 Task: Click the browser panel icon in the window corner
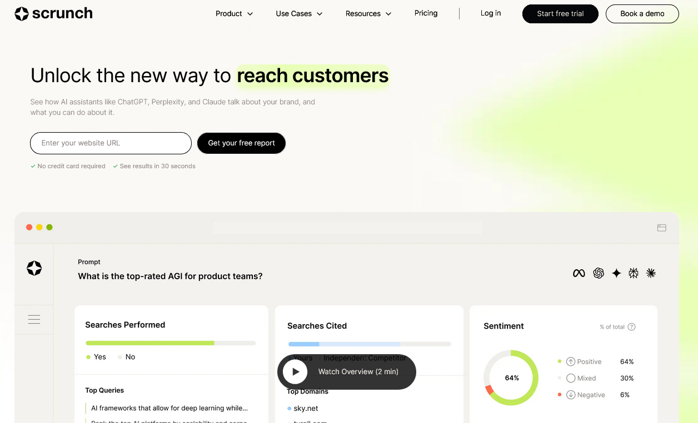coord(661,228)
